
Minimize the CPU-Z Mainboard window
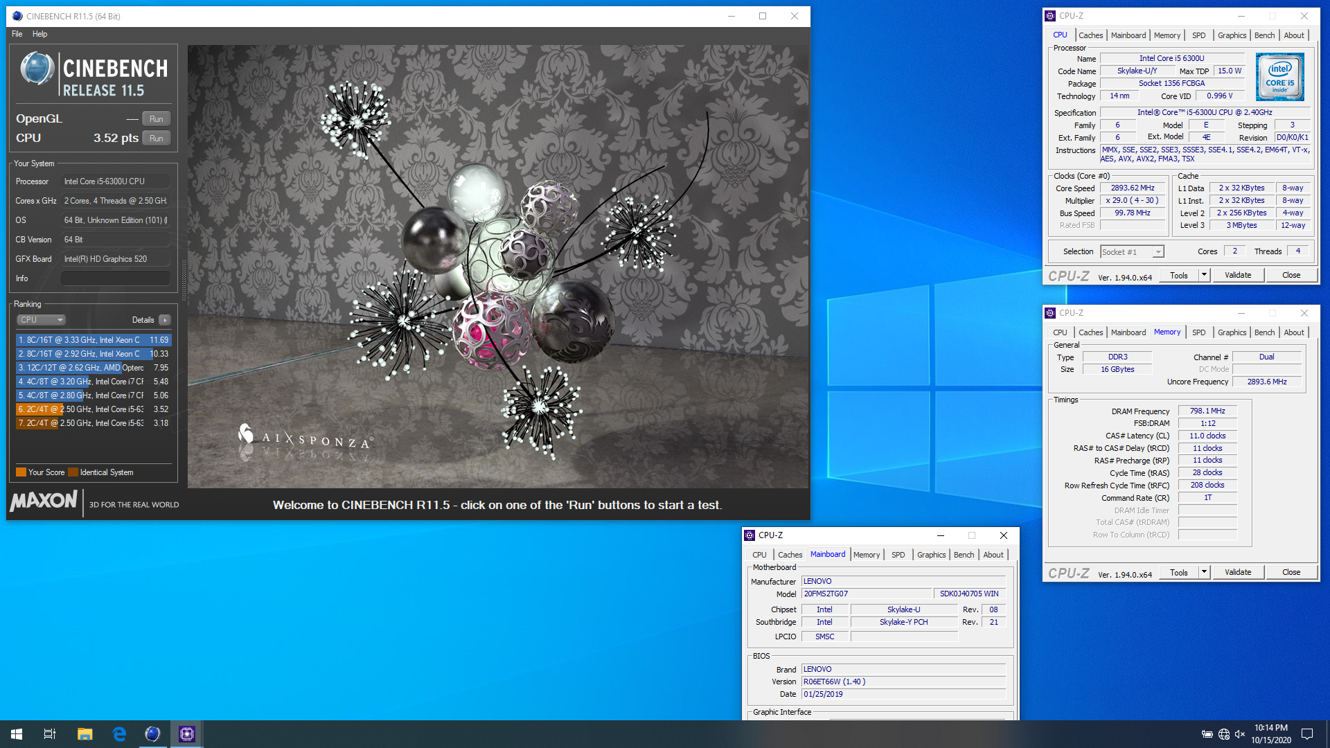point(940,535)
